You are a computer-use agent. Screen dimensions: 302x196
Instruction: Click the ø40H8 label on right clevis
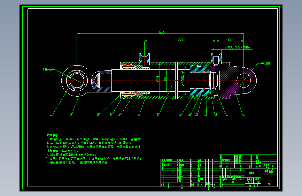pyautogui.click(x=265, y=63)
